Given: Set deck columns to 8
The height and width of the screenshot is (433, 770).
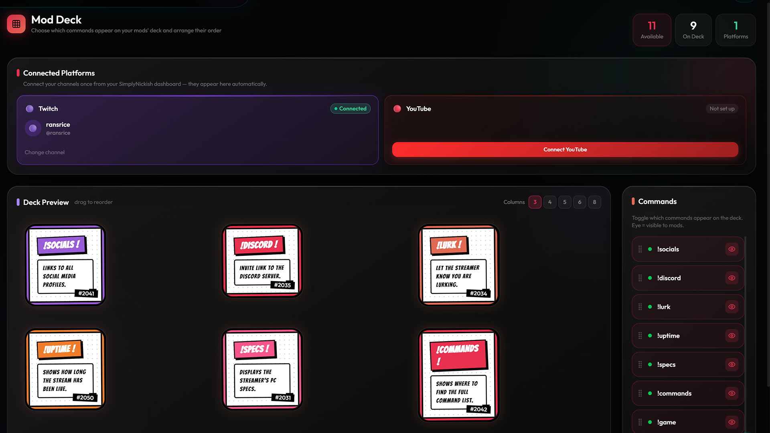Looking at the screenshot, I should pos(594,202).
